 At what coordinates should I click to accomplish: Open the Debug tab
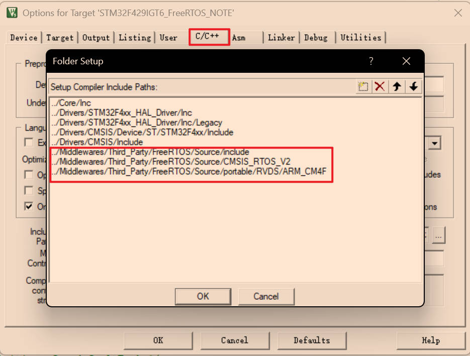pos(316,38)
